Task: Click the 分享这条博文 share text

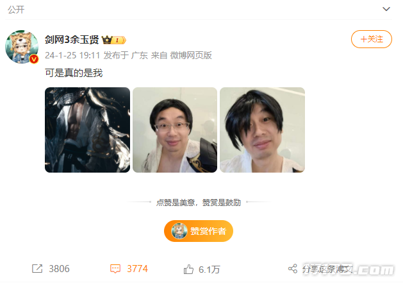Action: pos(327,269)
